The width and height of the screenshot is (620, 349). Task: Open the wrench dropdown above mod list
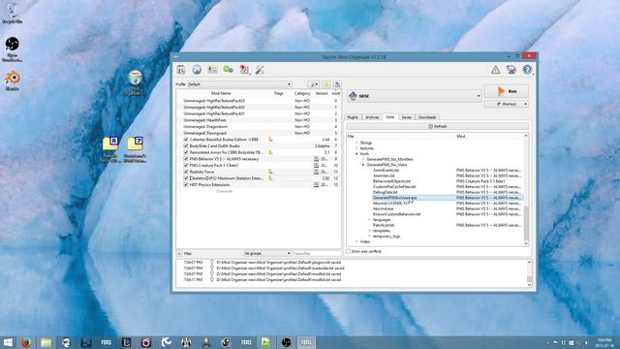point(314,84)
